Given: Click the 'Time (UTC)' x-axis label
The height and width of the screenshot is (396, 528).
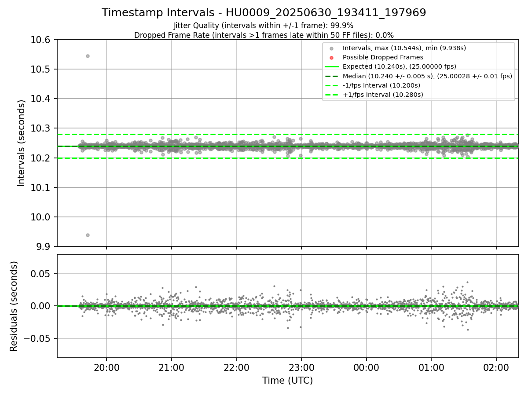Looking at the screenshot, I should (288, 381).
